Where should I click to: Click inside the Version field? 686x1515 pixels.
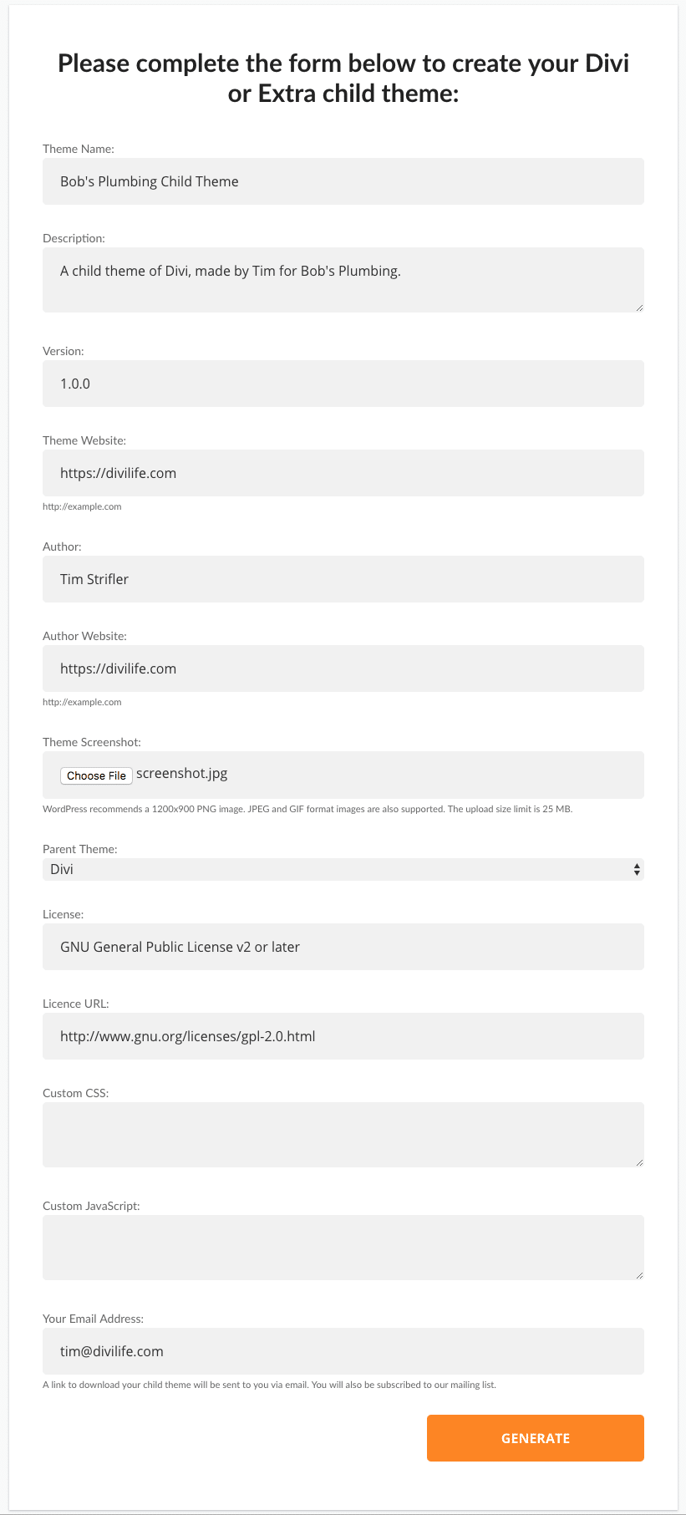click(343, 384)
